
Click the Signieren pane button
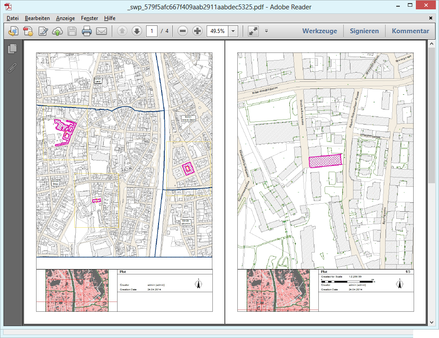click(364, 31)
